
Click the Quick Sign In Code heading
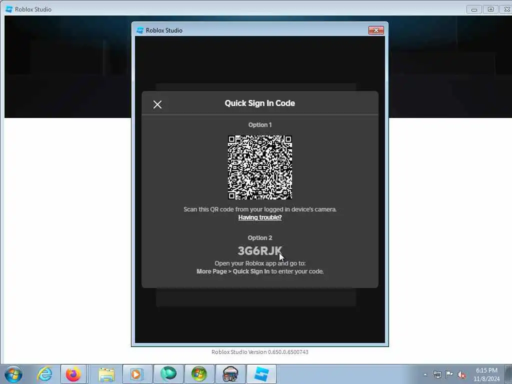pyautogui.click(x=260, y=103)
